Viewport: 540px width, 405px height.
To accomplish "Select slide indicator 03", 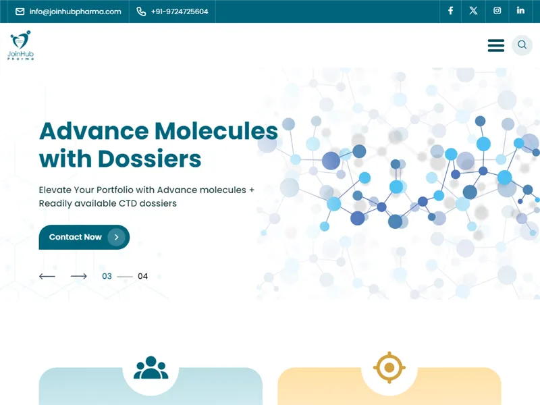I will coord(107,276).
